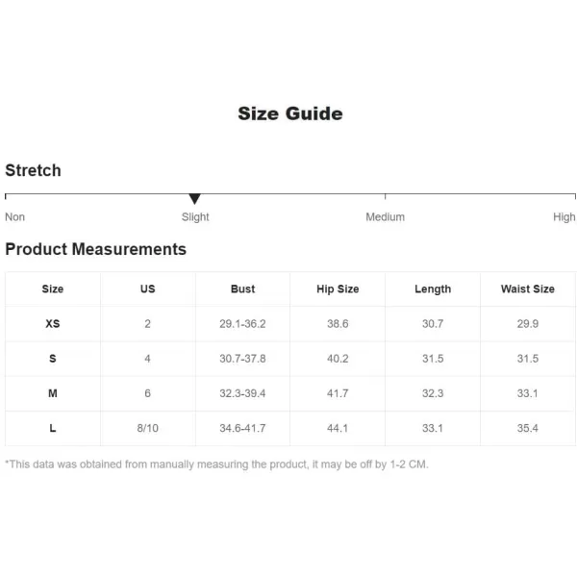This screenshot has width=577, height=577.
Task: Click the manual measurement disclaimer note
Action: click(x=216, y=464)
